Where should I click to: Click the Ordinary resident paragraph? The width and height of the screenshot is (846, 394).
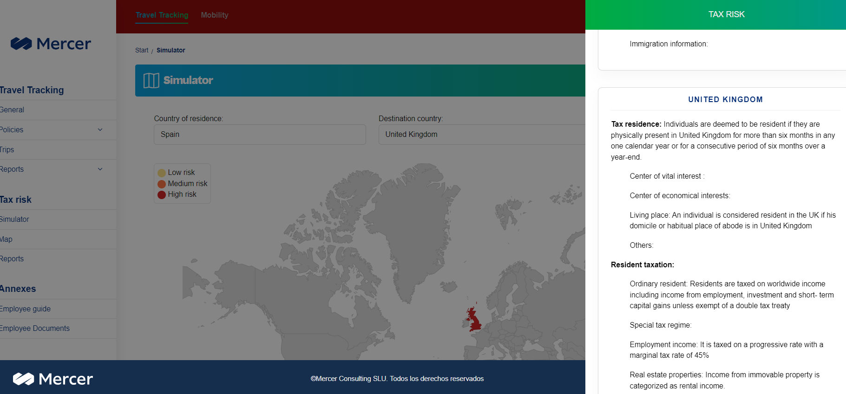pos(732,295)
